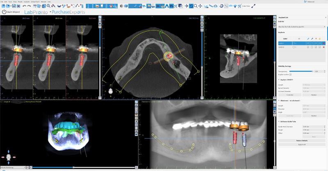Select the protractor angle measurement tool

[x=216, y=6]
